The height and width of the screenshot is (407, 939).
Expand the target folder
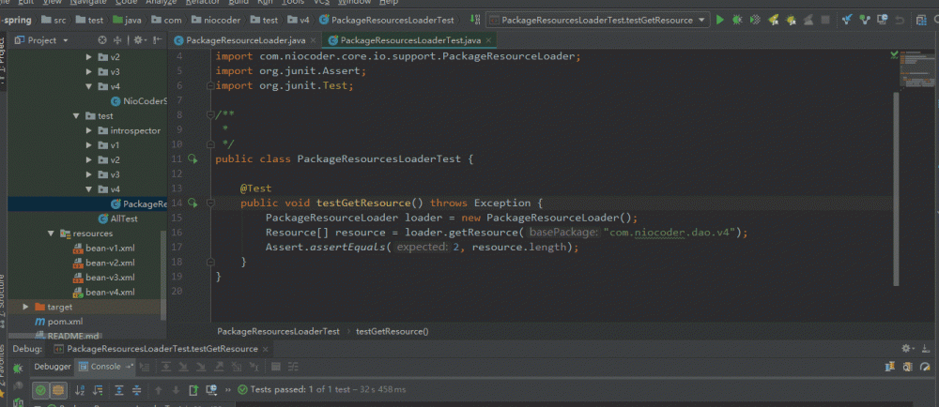(25, 307)
